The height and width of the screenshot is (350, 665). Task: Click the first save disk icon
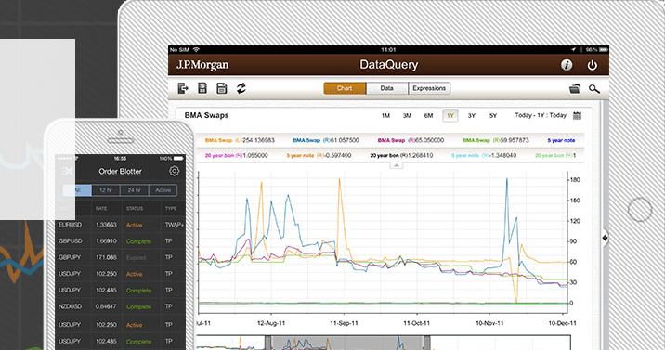tap(202, 88)
